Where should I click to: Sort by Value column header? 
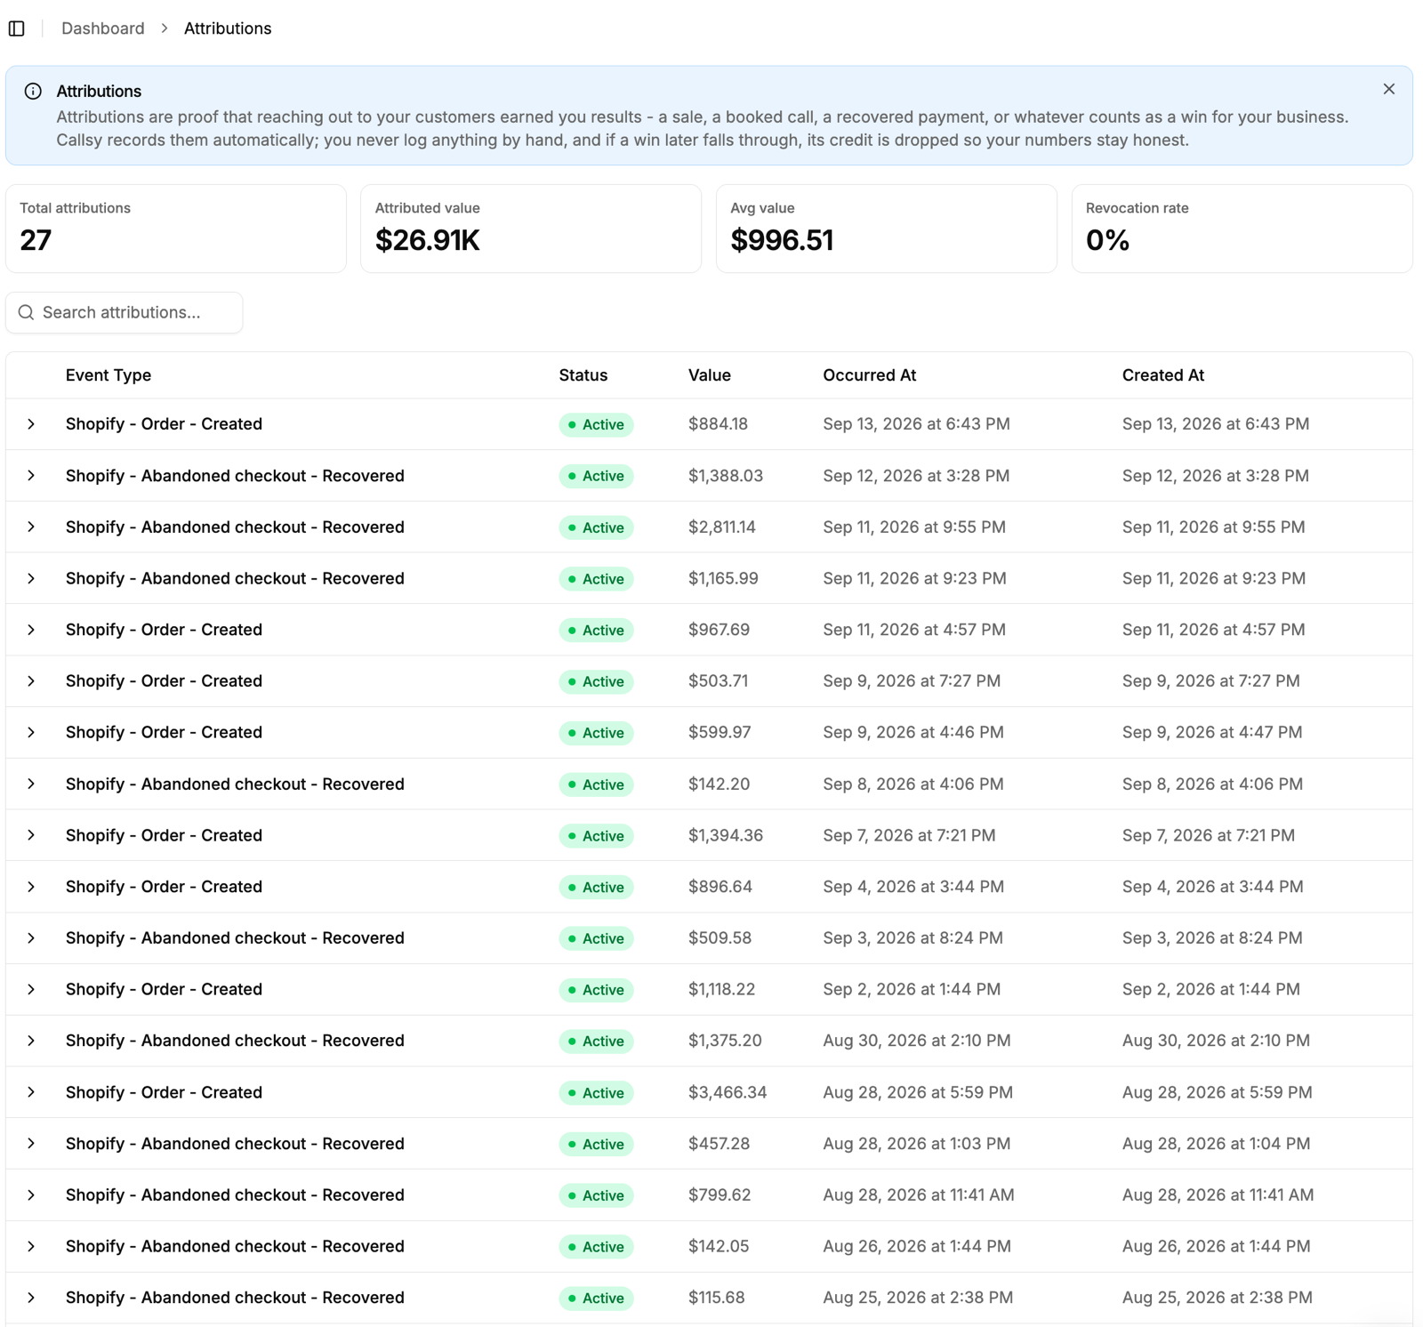point(710,375)
